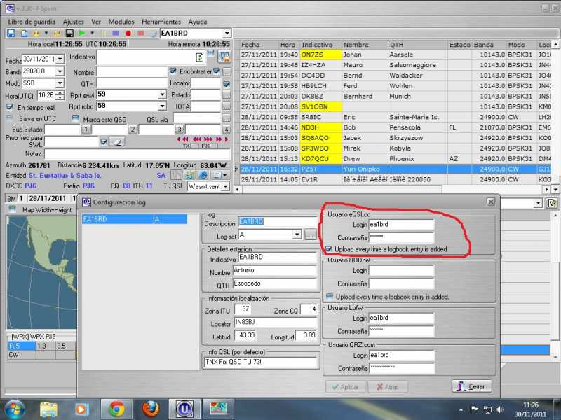The width and height of the screenshot is (561, 420).
Task: Click the new document icon in toolbar
Action: [x=24, y=33]
